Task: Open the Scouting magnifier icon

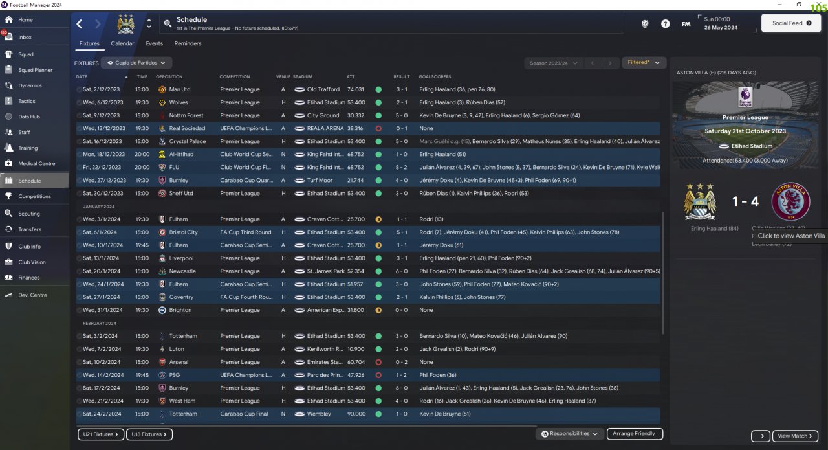Action: pyautogui.click(x=8, y=213)
